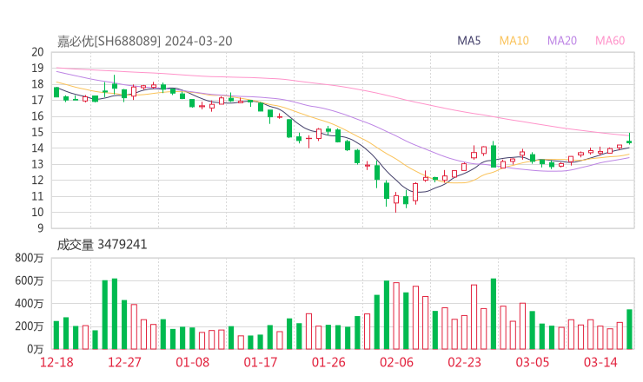Click the price axis value 20

point(37,52)
